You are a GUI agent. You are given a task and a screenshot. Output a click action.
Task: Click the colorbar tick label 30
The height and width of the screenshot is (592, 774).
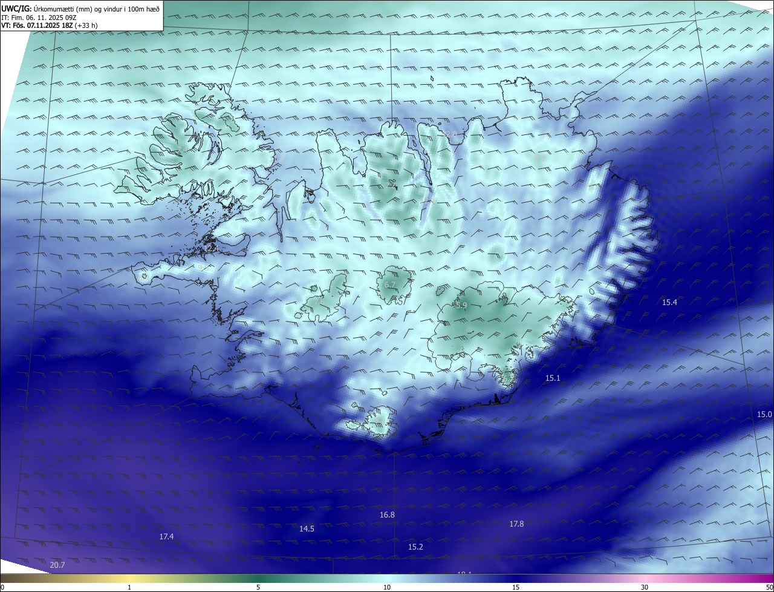tap(645, 587)
